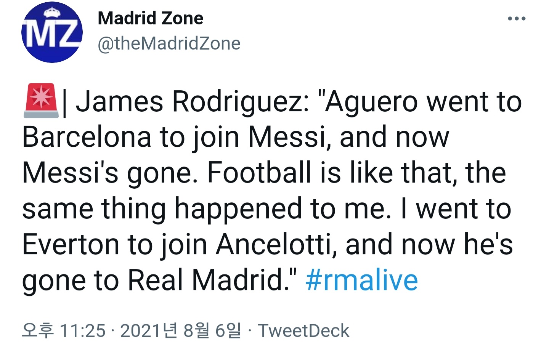Viewport: 549px width, 351px height.
Task: Click the red siren emoji icon
Action: (x=41, y=101)
